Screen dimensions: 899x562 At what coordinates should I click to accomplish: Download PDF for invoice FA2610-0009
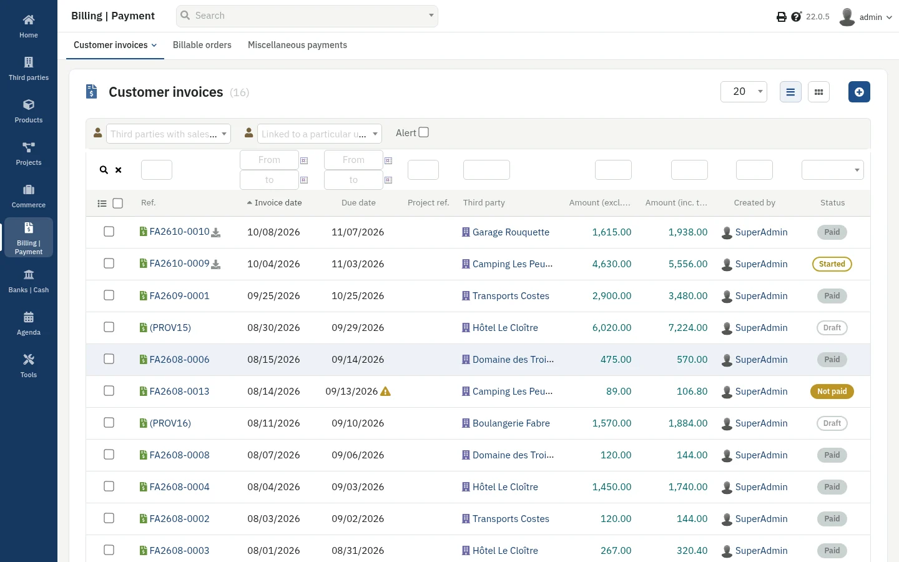(216, 264)
